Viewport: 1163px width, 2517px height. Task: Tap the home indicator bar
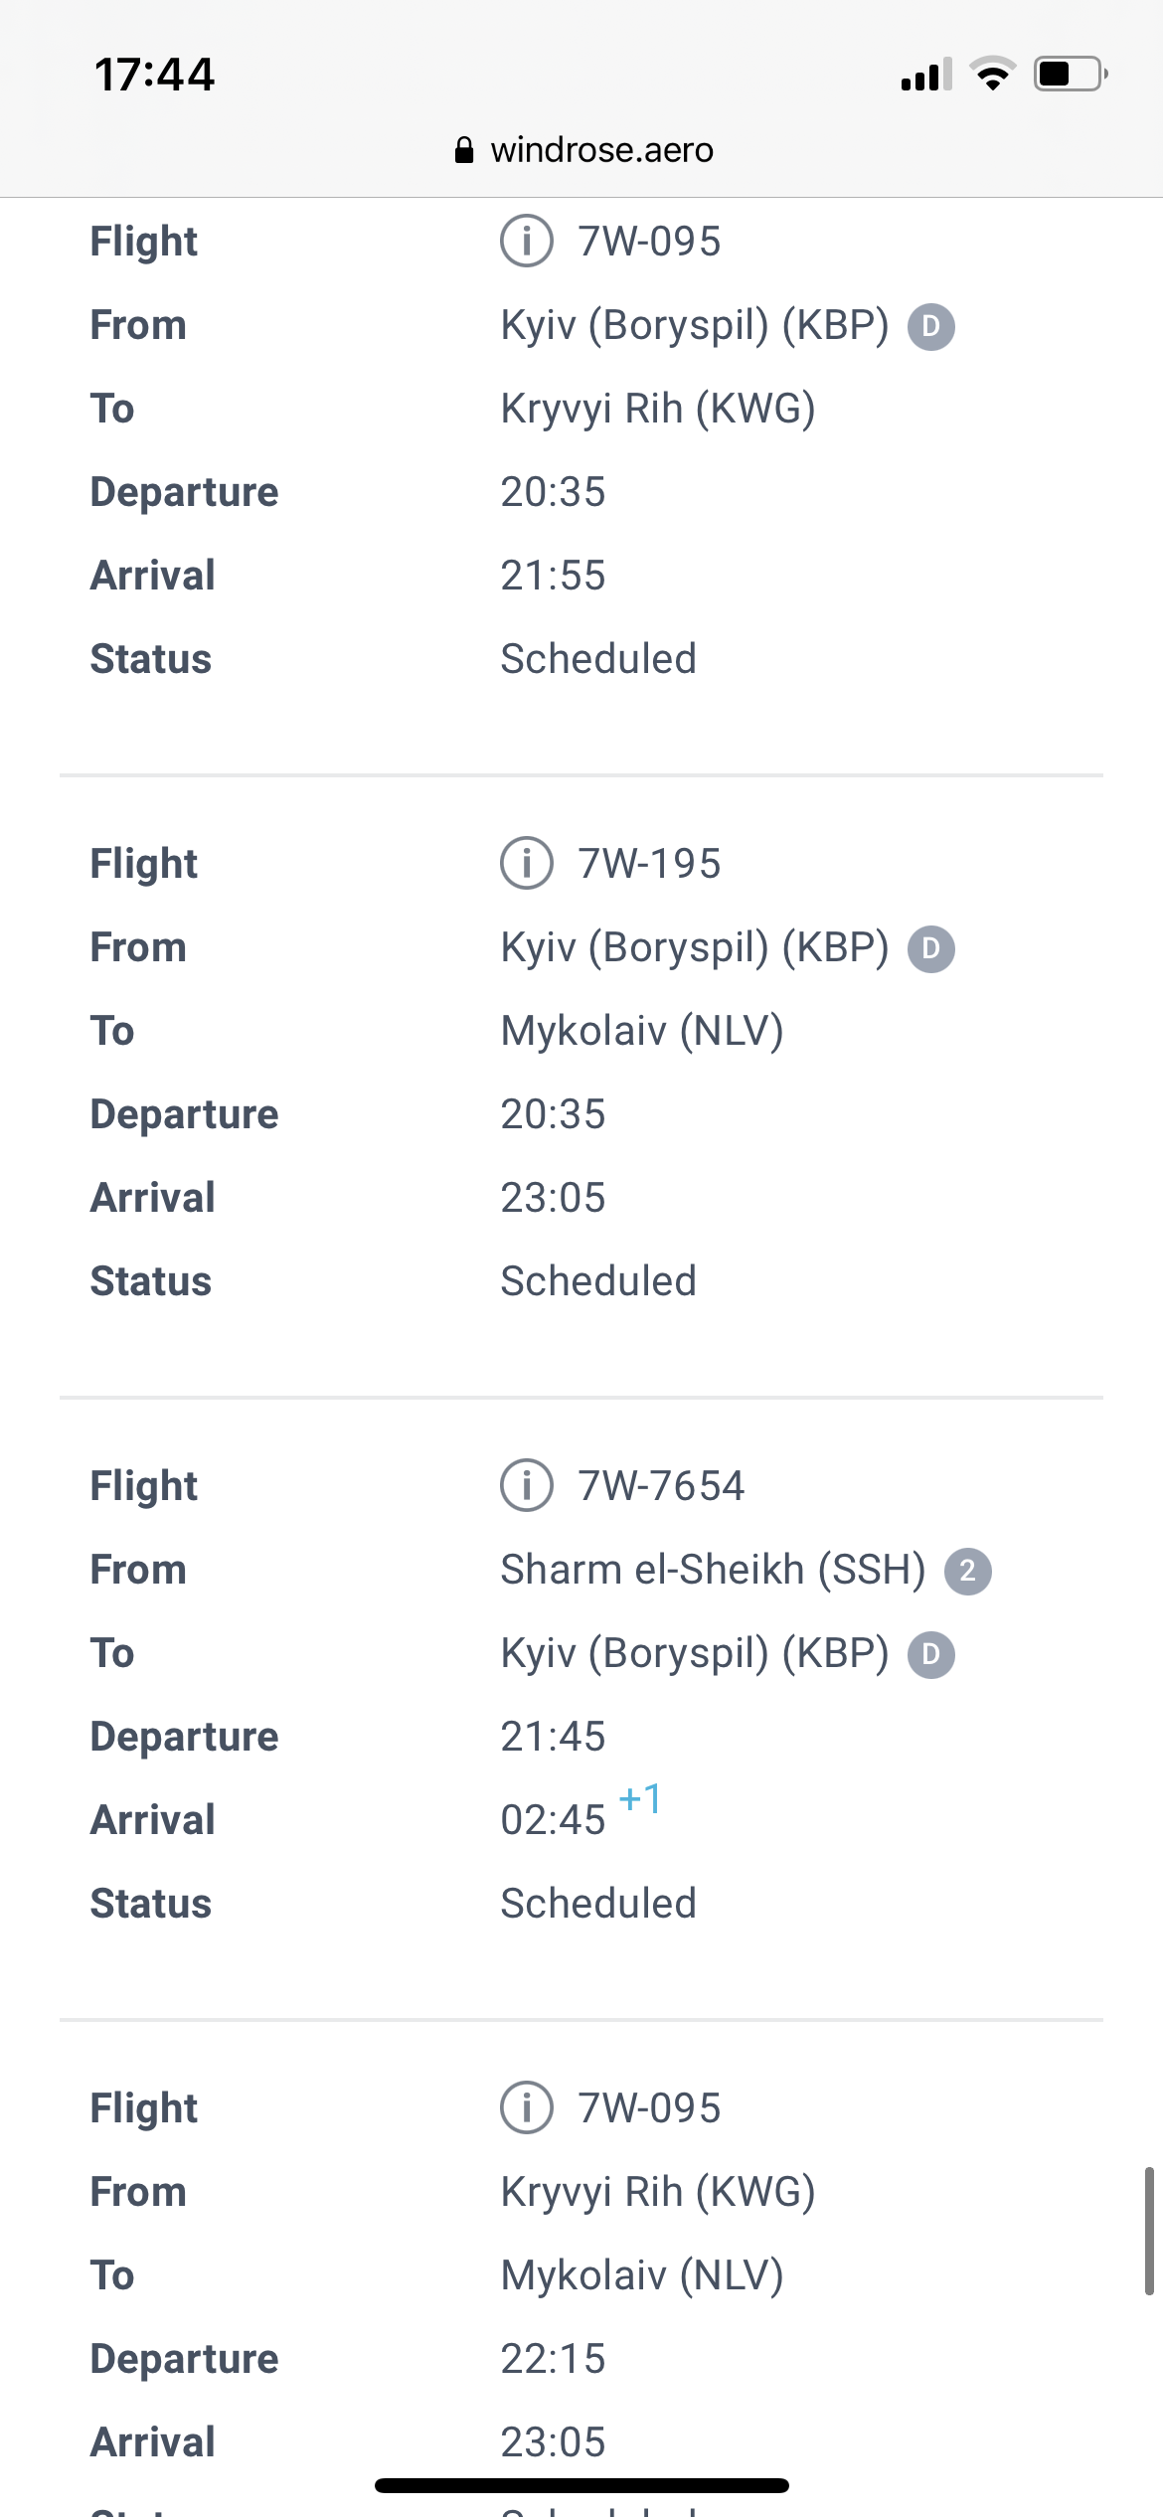[x=581, y=2486]
